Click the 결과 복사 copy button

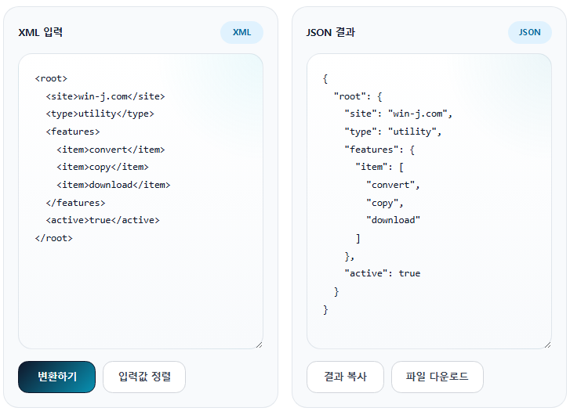pos(345,377)
